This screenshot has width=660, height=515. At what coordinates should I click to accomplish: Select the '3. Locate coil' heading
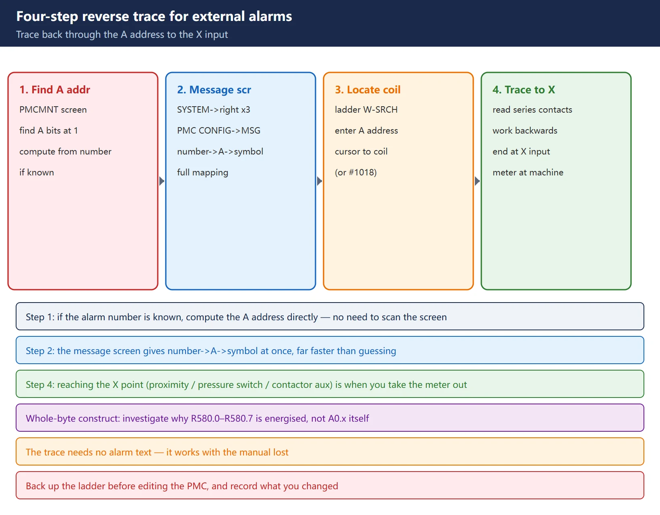click(x=368, y=90)
